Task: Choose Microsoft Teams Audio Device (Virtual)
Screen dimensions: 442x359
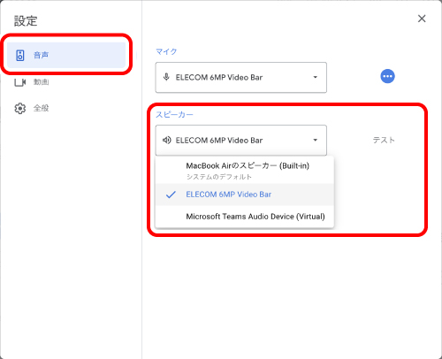Action: pos(245,217)
